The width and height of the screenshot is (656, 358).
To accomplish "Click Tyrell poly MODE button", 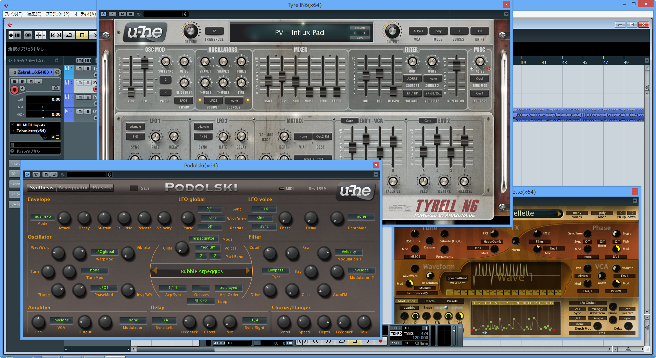I will point(438,31).
